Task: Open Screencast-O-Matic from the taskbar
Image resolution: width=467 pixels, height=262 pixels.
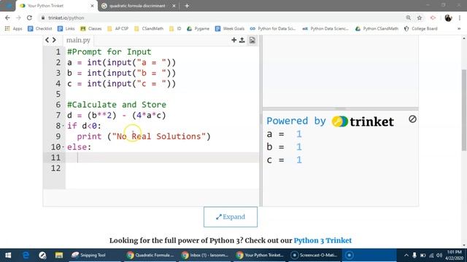Action: click(314, 255)
